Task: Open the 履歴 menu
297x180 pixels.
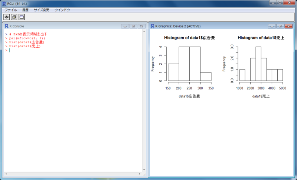Action: pos(25,10)
